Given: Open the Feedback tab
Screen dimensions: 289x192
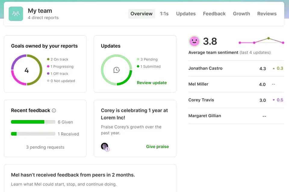Looking at the screenshot, I should tap(214, 14).
